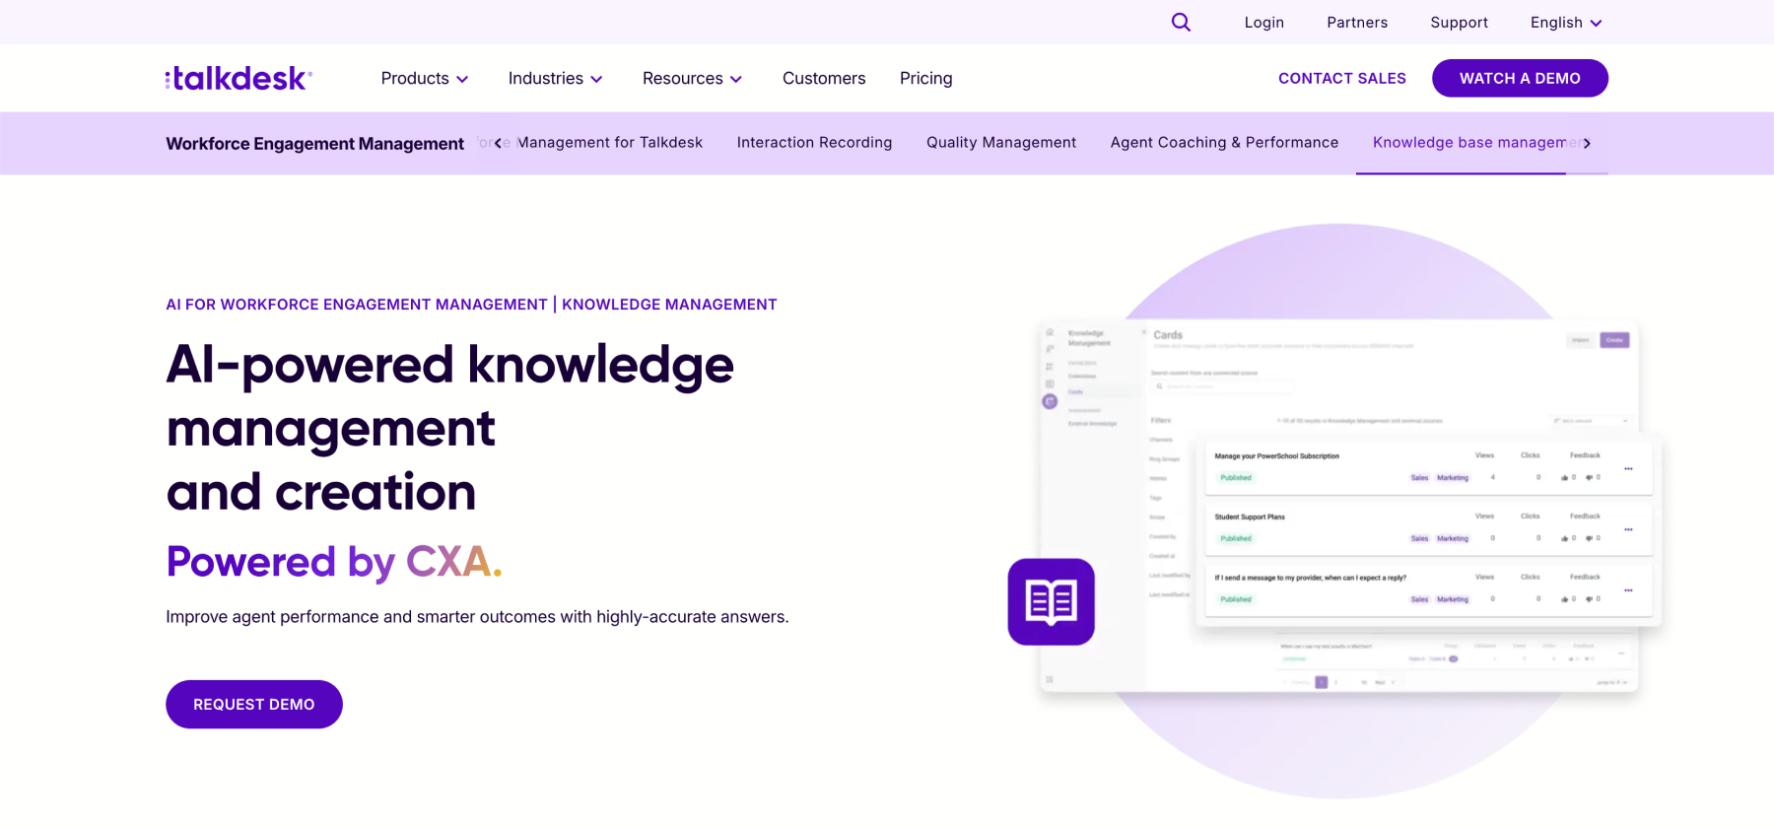Click 'Powered by CXA.' text
This screenshot has width=1774, height=828.
[x=334, y=562]
